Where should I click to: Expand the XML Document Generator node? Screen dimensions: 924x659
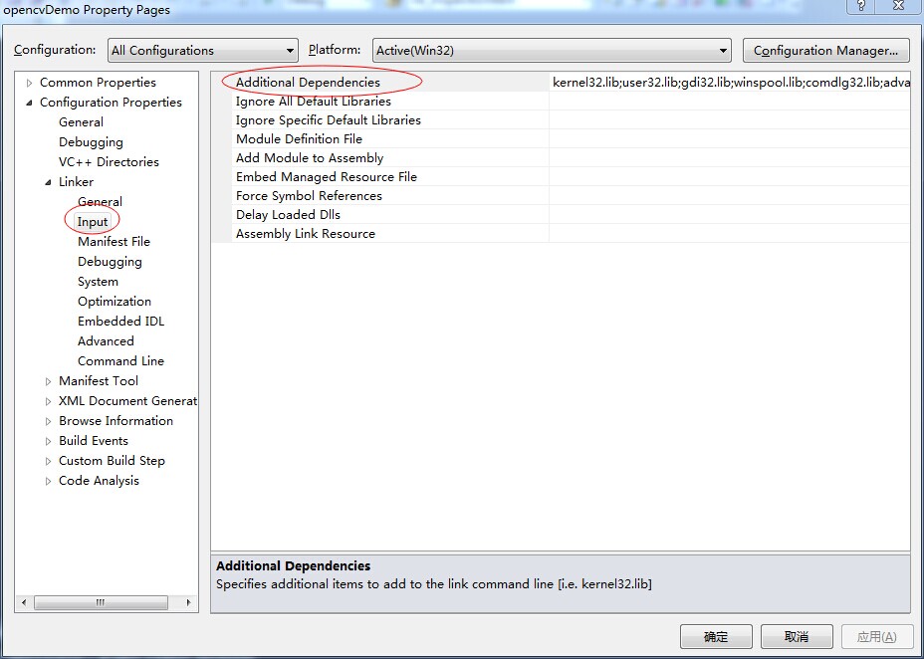click(49, 401)
